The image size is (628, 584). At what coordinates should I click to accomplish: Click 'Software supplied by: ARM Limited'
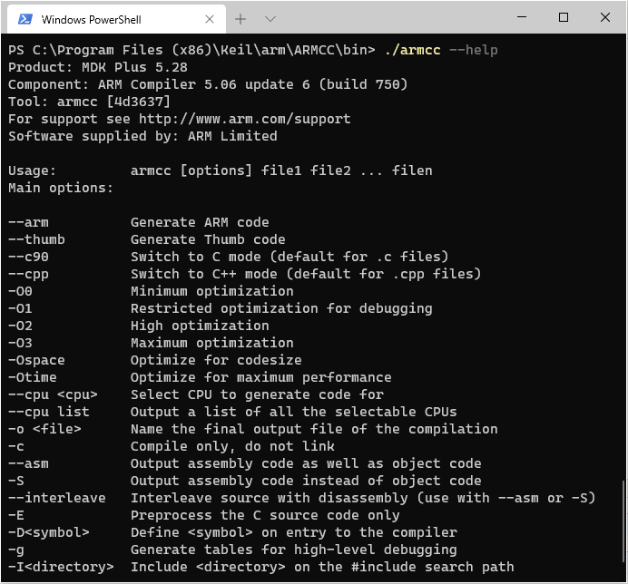point(142,136)
